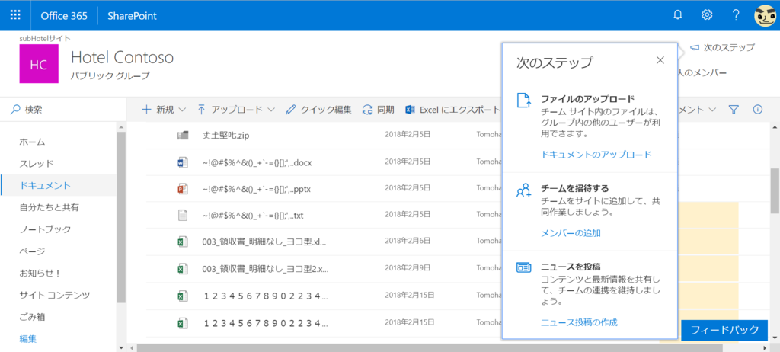Click the Hotel Contoso site title

[122, 58]
